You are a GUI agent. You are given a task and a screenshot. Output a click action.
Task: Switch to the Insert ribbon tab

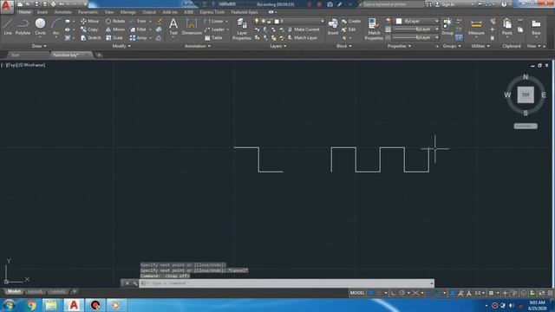coord(42,12)
